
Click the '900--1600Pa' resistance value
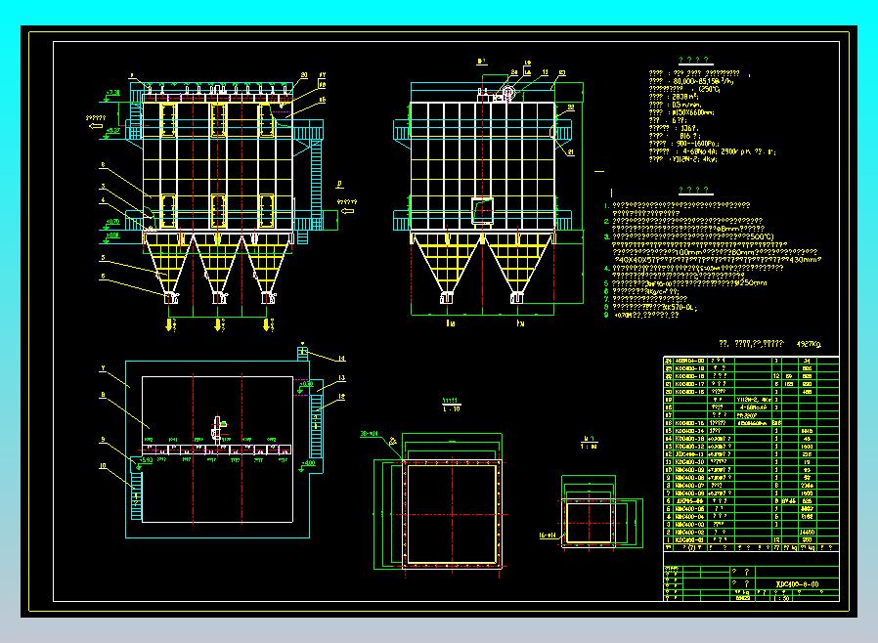coord(696,144)
